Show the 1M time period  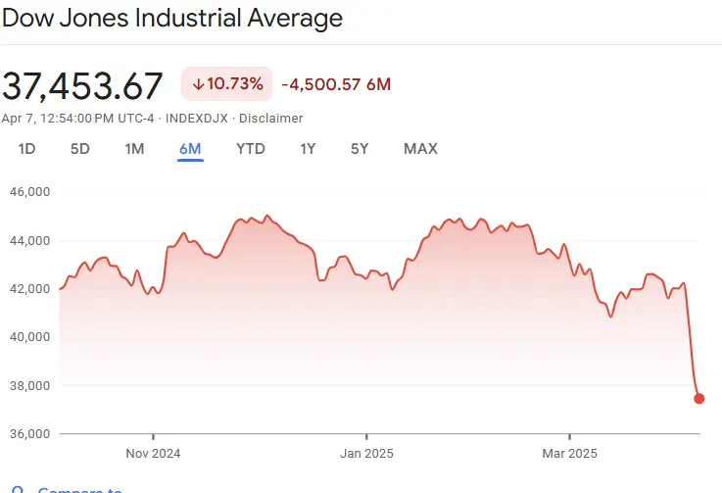point(134,149)
